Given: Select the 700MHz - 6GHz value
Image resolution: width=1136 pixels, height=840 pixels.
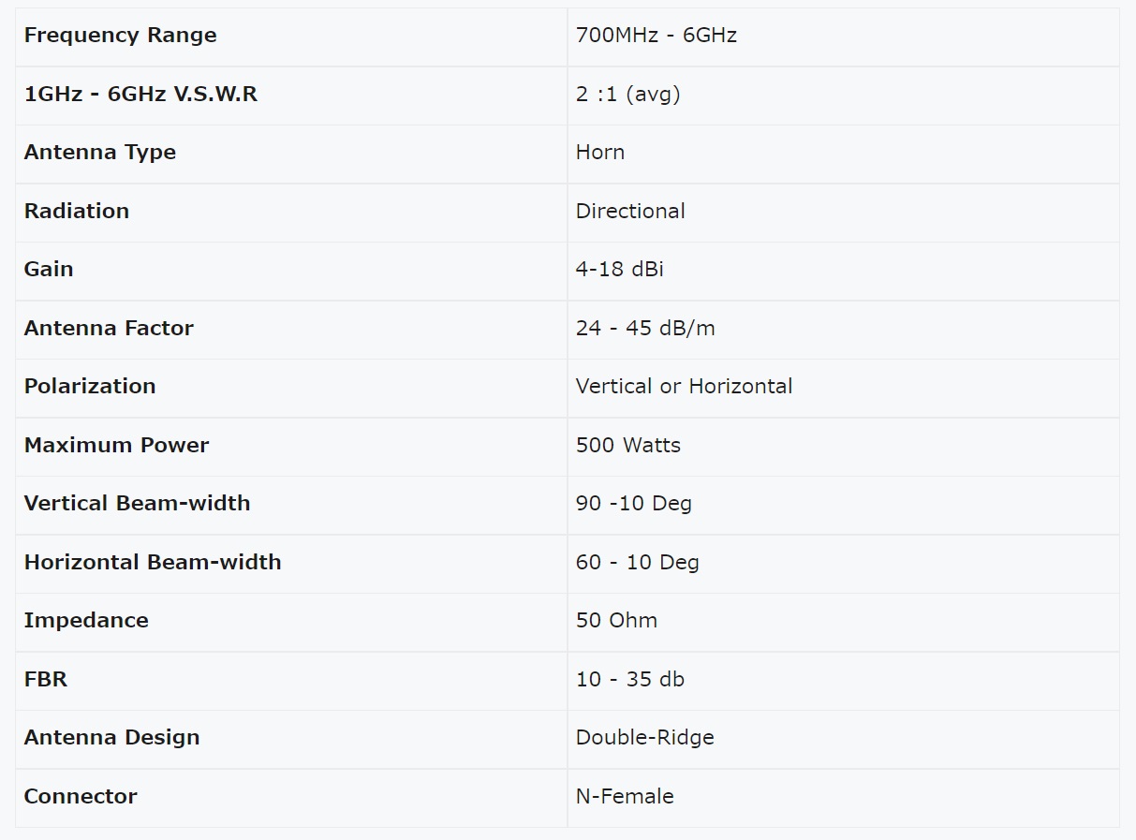Looking at the screenshot, I should click(656, 36).
